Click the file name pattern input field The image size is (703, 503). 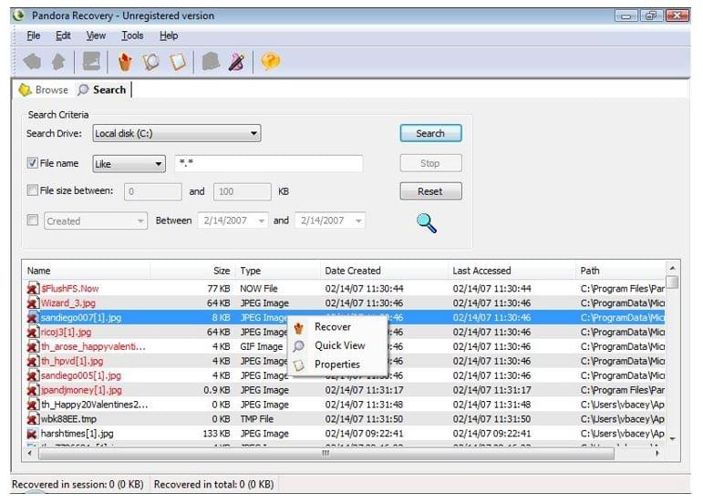pyautogui.click(x=268, y=164)
